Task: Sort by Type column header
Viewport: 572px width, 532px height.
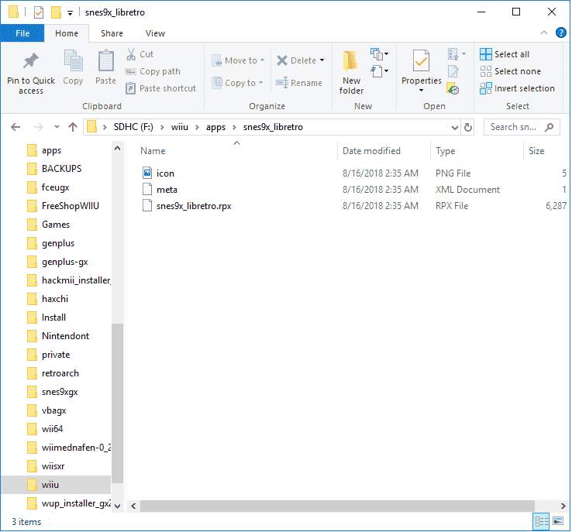Action: [x=445, y=151]
